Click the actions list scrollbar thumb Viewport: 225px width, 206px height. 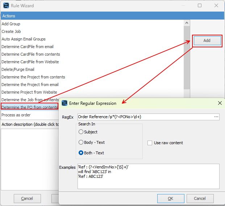click(x=187, y=57)
